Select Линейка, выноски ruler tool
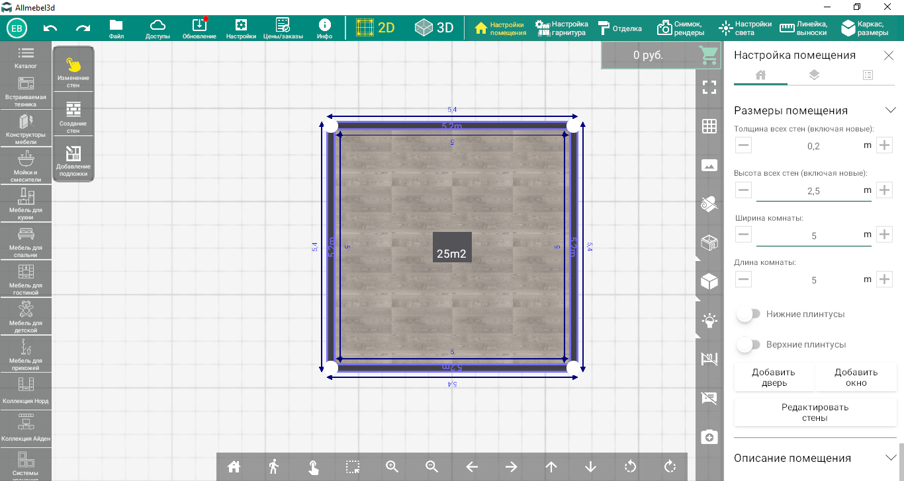The image size is (904, 481). click(x=803, y=28)
